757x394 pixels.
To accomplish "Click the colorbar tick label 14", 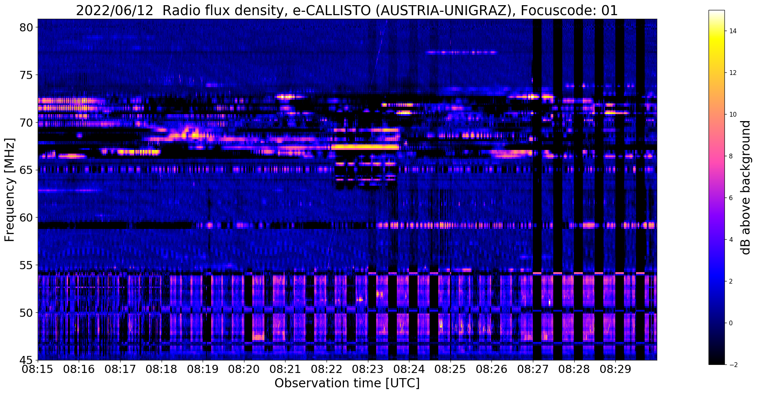I will [733, 31].
